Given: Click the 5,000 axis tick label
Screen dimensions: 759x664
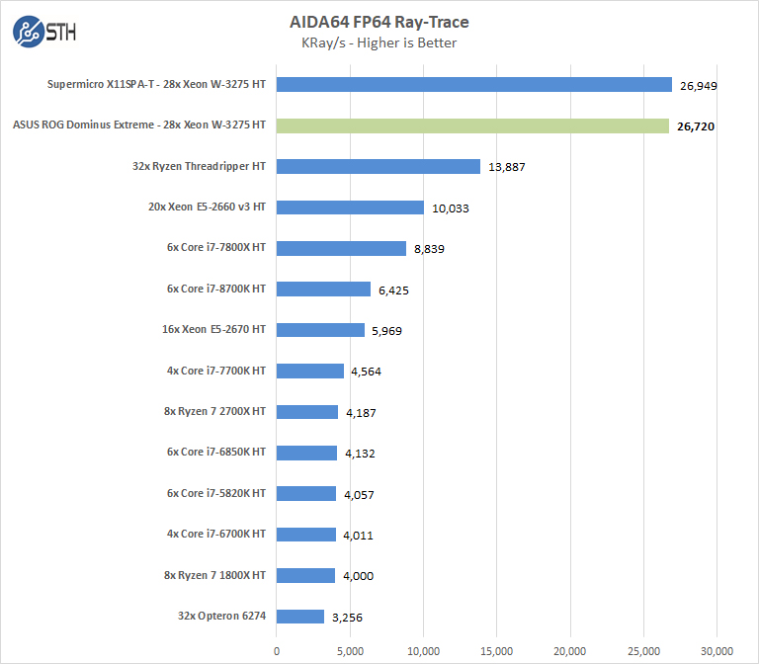Looking at the screenshot, I should (350, 651).
